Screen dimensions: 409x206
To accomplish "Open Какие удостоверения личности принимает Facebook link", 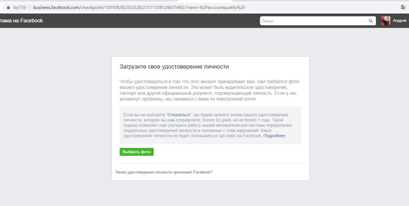I will coord(164,172).
